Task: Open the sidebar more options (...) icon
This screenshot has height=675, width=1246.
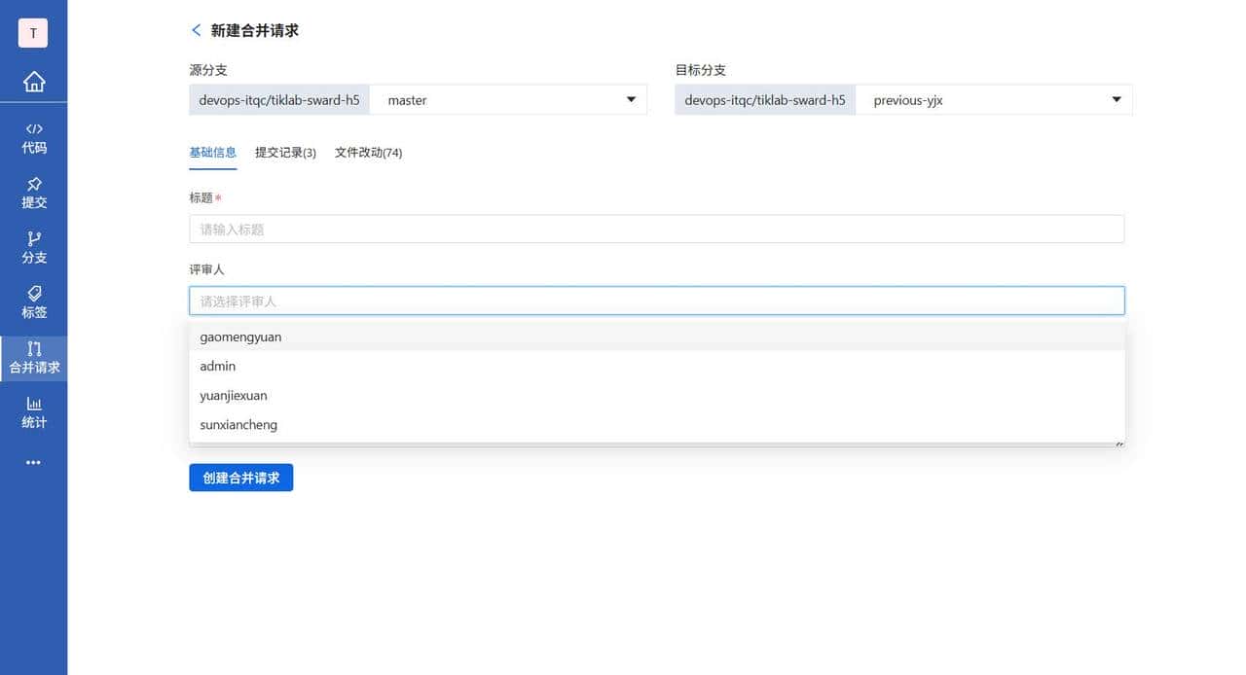Action: click(34, 462)
